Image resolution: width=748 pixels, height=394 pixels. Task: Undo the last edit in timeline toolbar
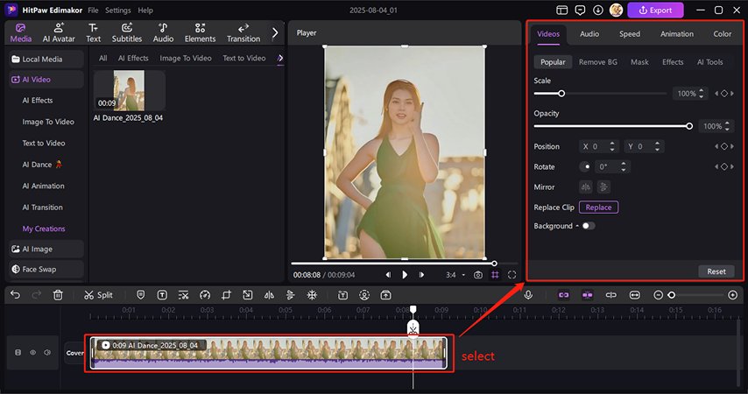(x=15, y=295)
